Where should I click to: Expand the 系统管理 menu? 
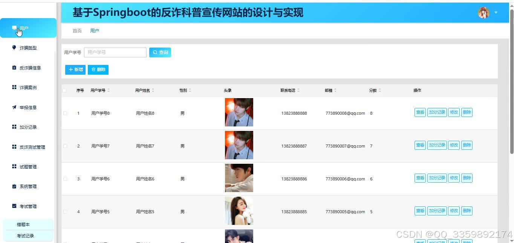(28, 186)
